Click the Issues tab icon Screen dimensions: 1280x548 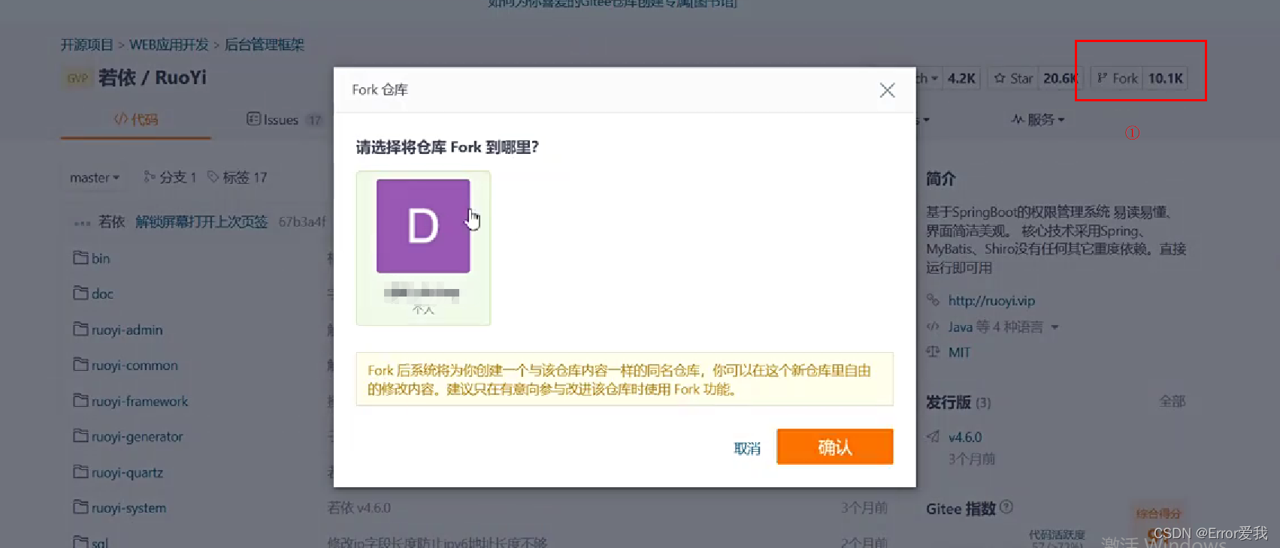click(x=253, y=119)
